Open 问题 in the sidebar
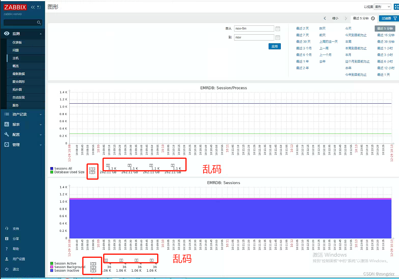Viewport: 399px width, 279px height. pyautogui.click(x=16, y=50)
